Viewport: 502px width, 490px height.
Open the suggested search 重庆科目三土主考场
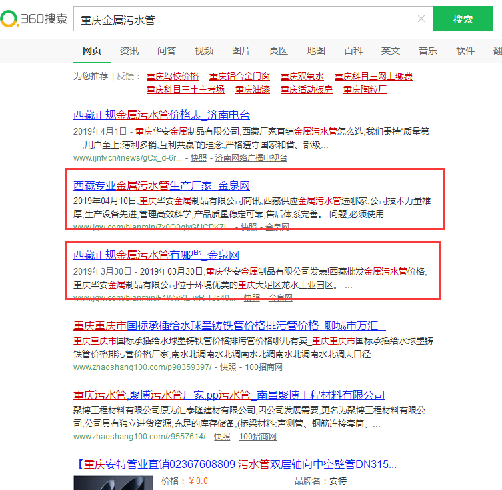[185, 89]
